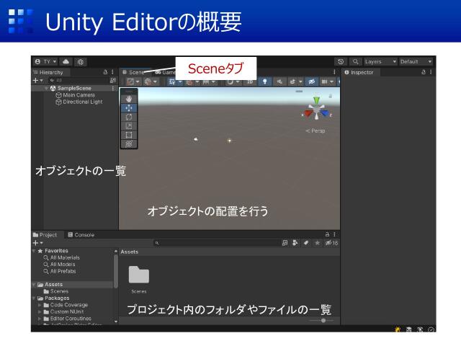Select the Move tool in Scene overlay
Image resolution: width=461 pixels, height=346 pixels.
click(129, 107)
